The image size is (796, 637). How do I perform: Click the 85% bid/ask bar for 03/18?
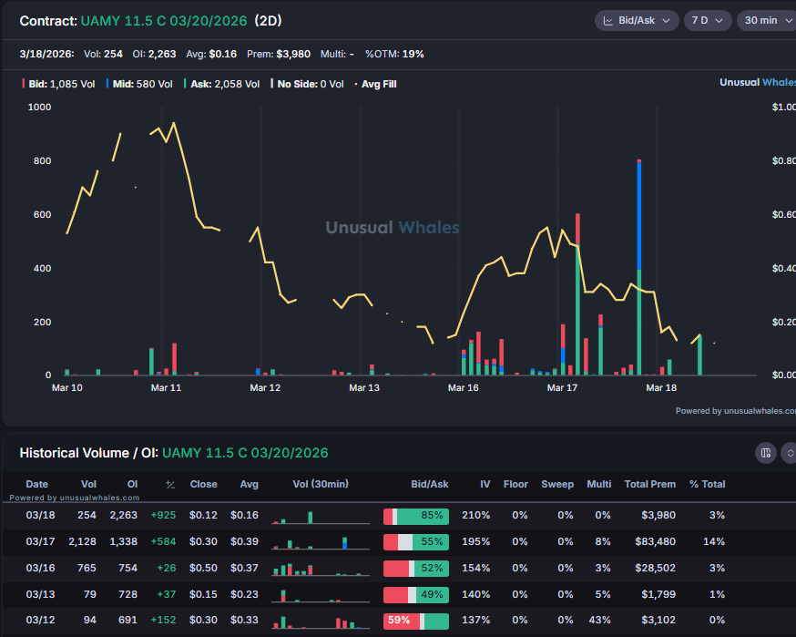[416, 516]
